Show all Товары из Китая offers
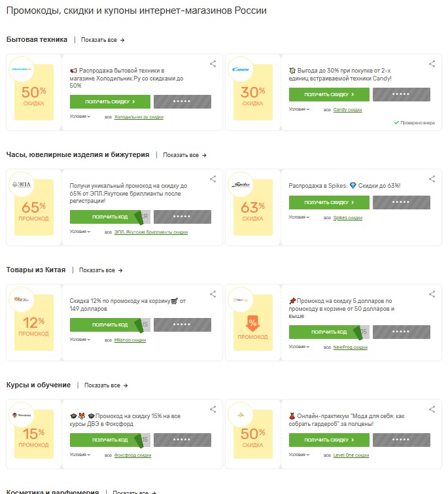 click(x=101, y=270)
